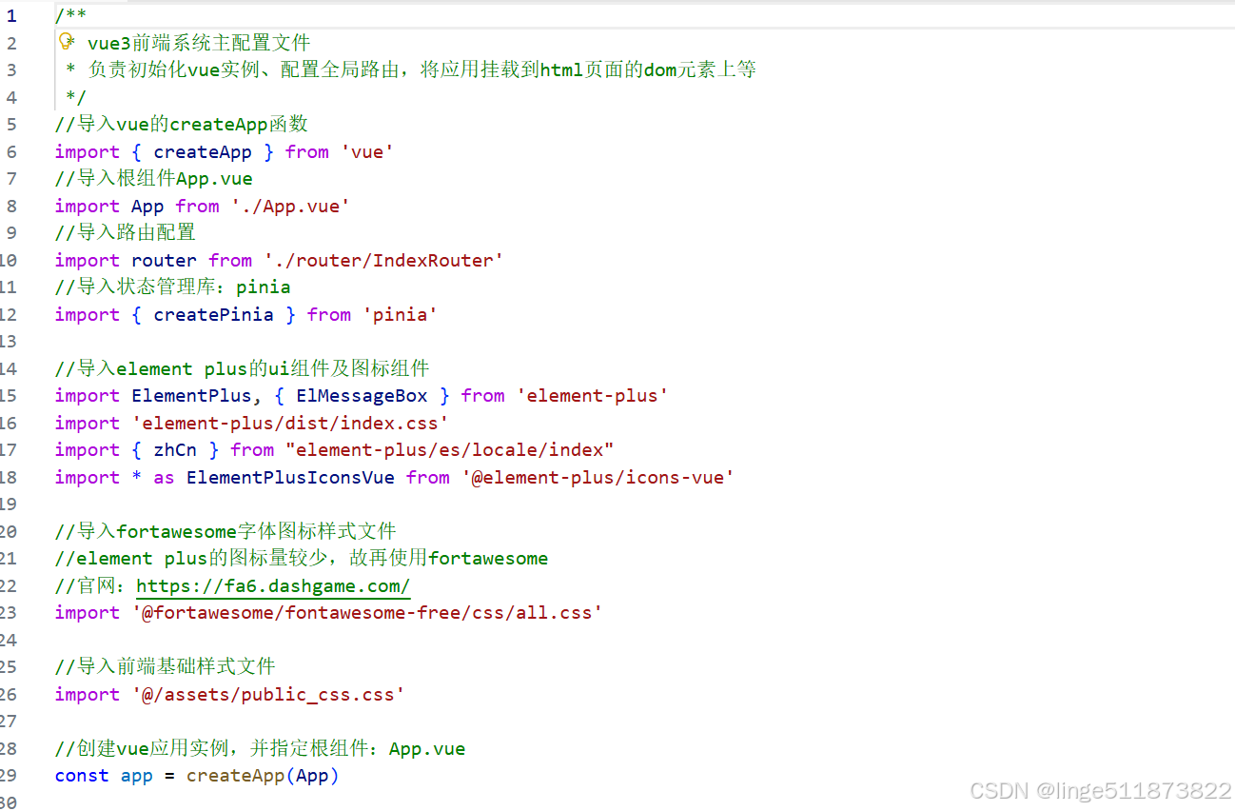Click the 'element-plus/dist/index.css' string

(290, 423)
